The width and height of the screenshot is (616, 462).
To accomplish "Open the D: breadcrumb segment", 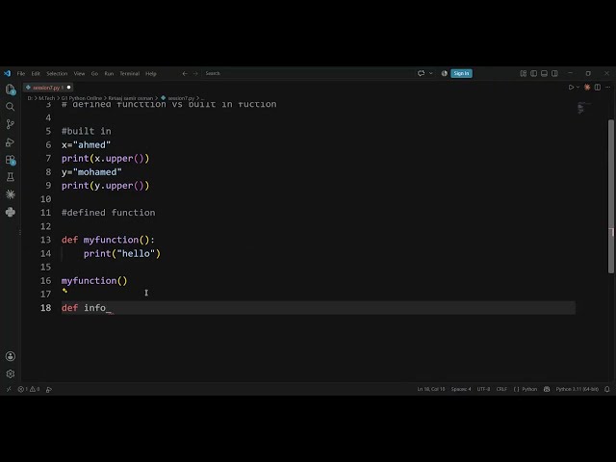I will point(30,98).
